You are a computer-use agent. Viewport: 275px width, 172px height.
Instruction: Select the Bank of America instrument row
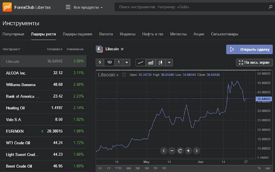click(x=43, y=96)
